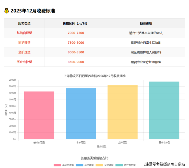Click the 2025年12月收费标准 heading
189x168 pixels.
pyautogui.click(x=33, y=11)
